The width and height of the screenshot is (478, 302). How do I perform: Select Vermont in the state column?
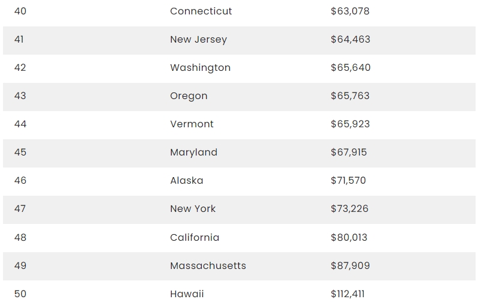tap(192, 124)
